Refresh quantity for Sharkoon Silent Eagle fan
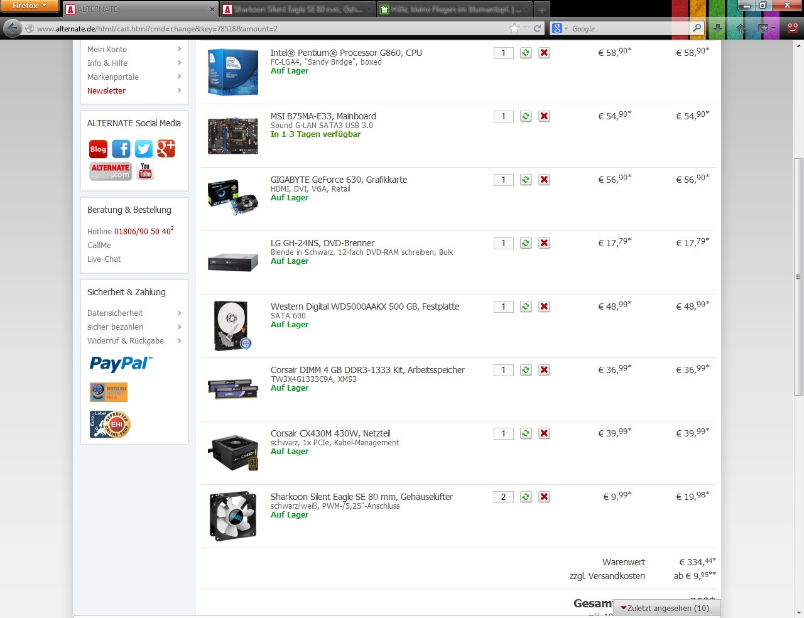 526,497
